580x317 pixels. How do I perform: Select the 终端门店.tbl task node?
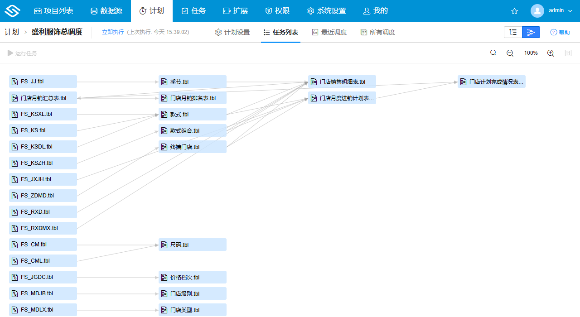(193, 147)
